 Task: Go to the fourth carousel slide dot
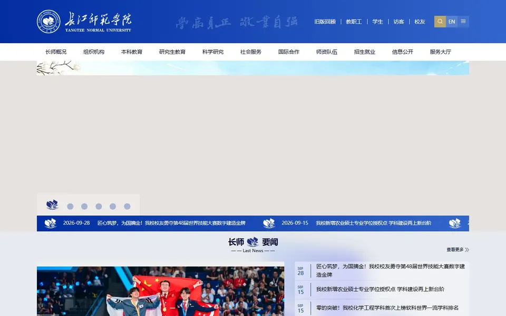pyautogui.click(x=99, y=206)
